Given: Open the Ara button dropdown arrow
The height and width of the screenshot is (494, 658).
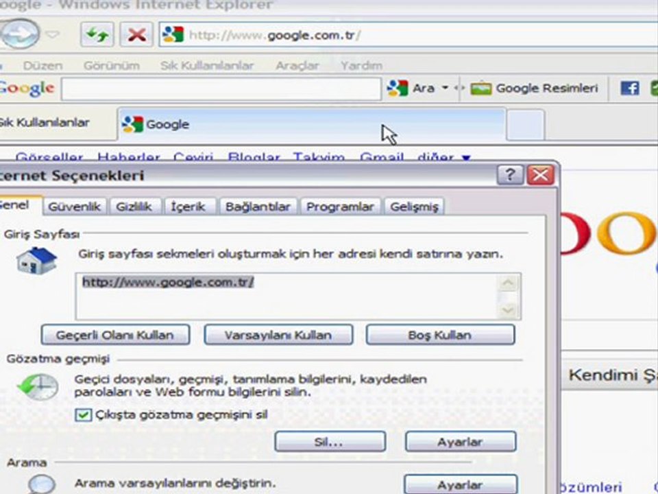Looking at the screenshot, I should coord(445,88).
